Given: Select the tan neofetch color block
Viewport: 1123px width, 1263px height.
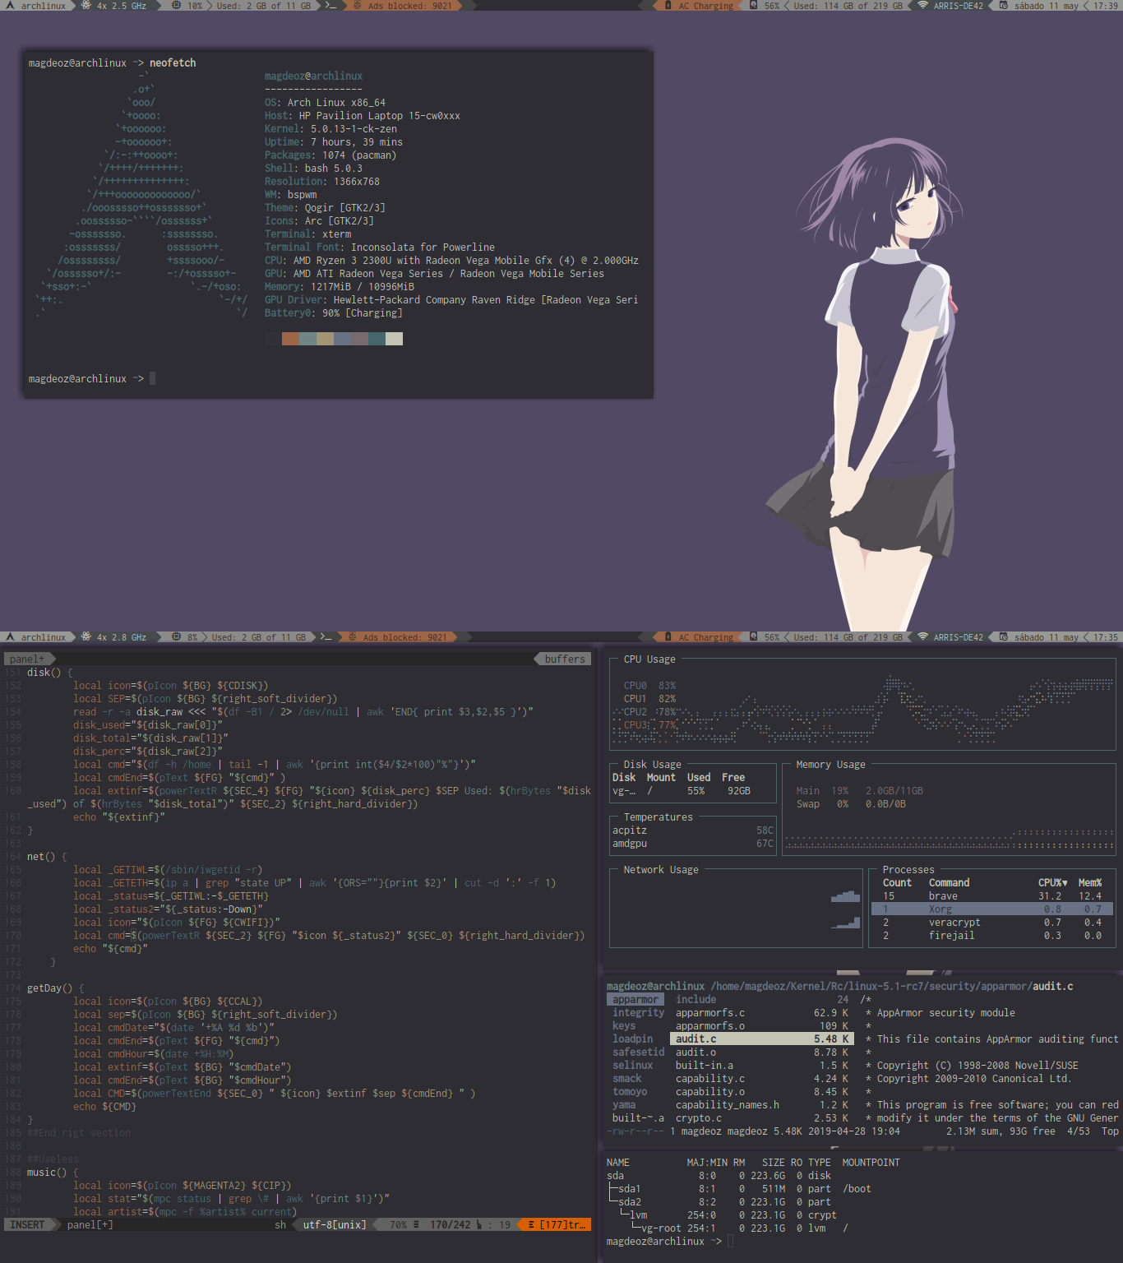Looking at the screenshot, I should click(325, 339).
